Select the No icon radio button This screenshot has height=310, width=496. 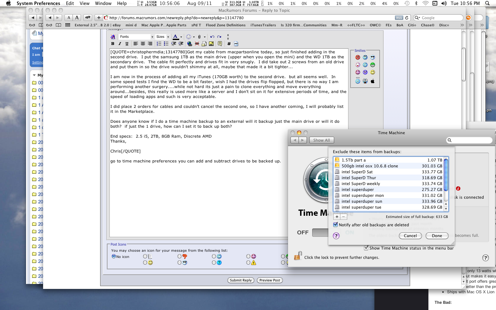tap(114, 256)
